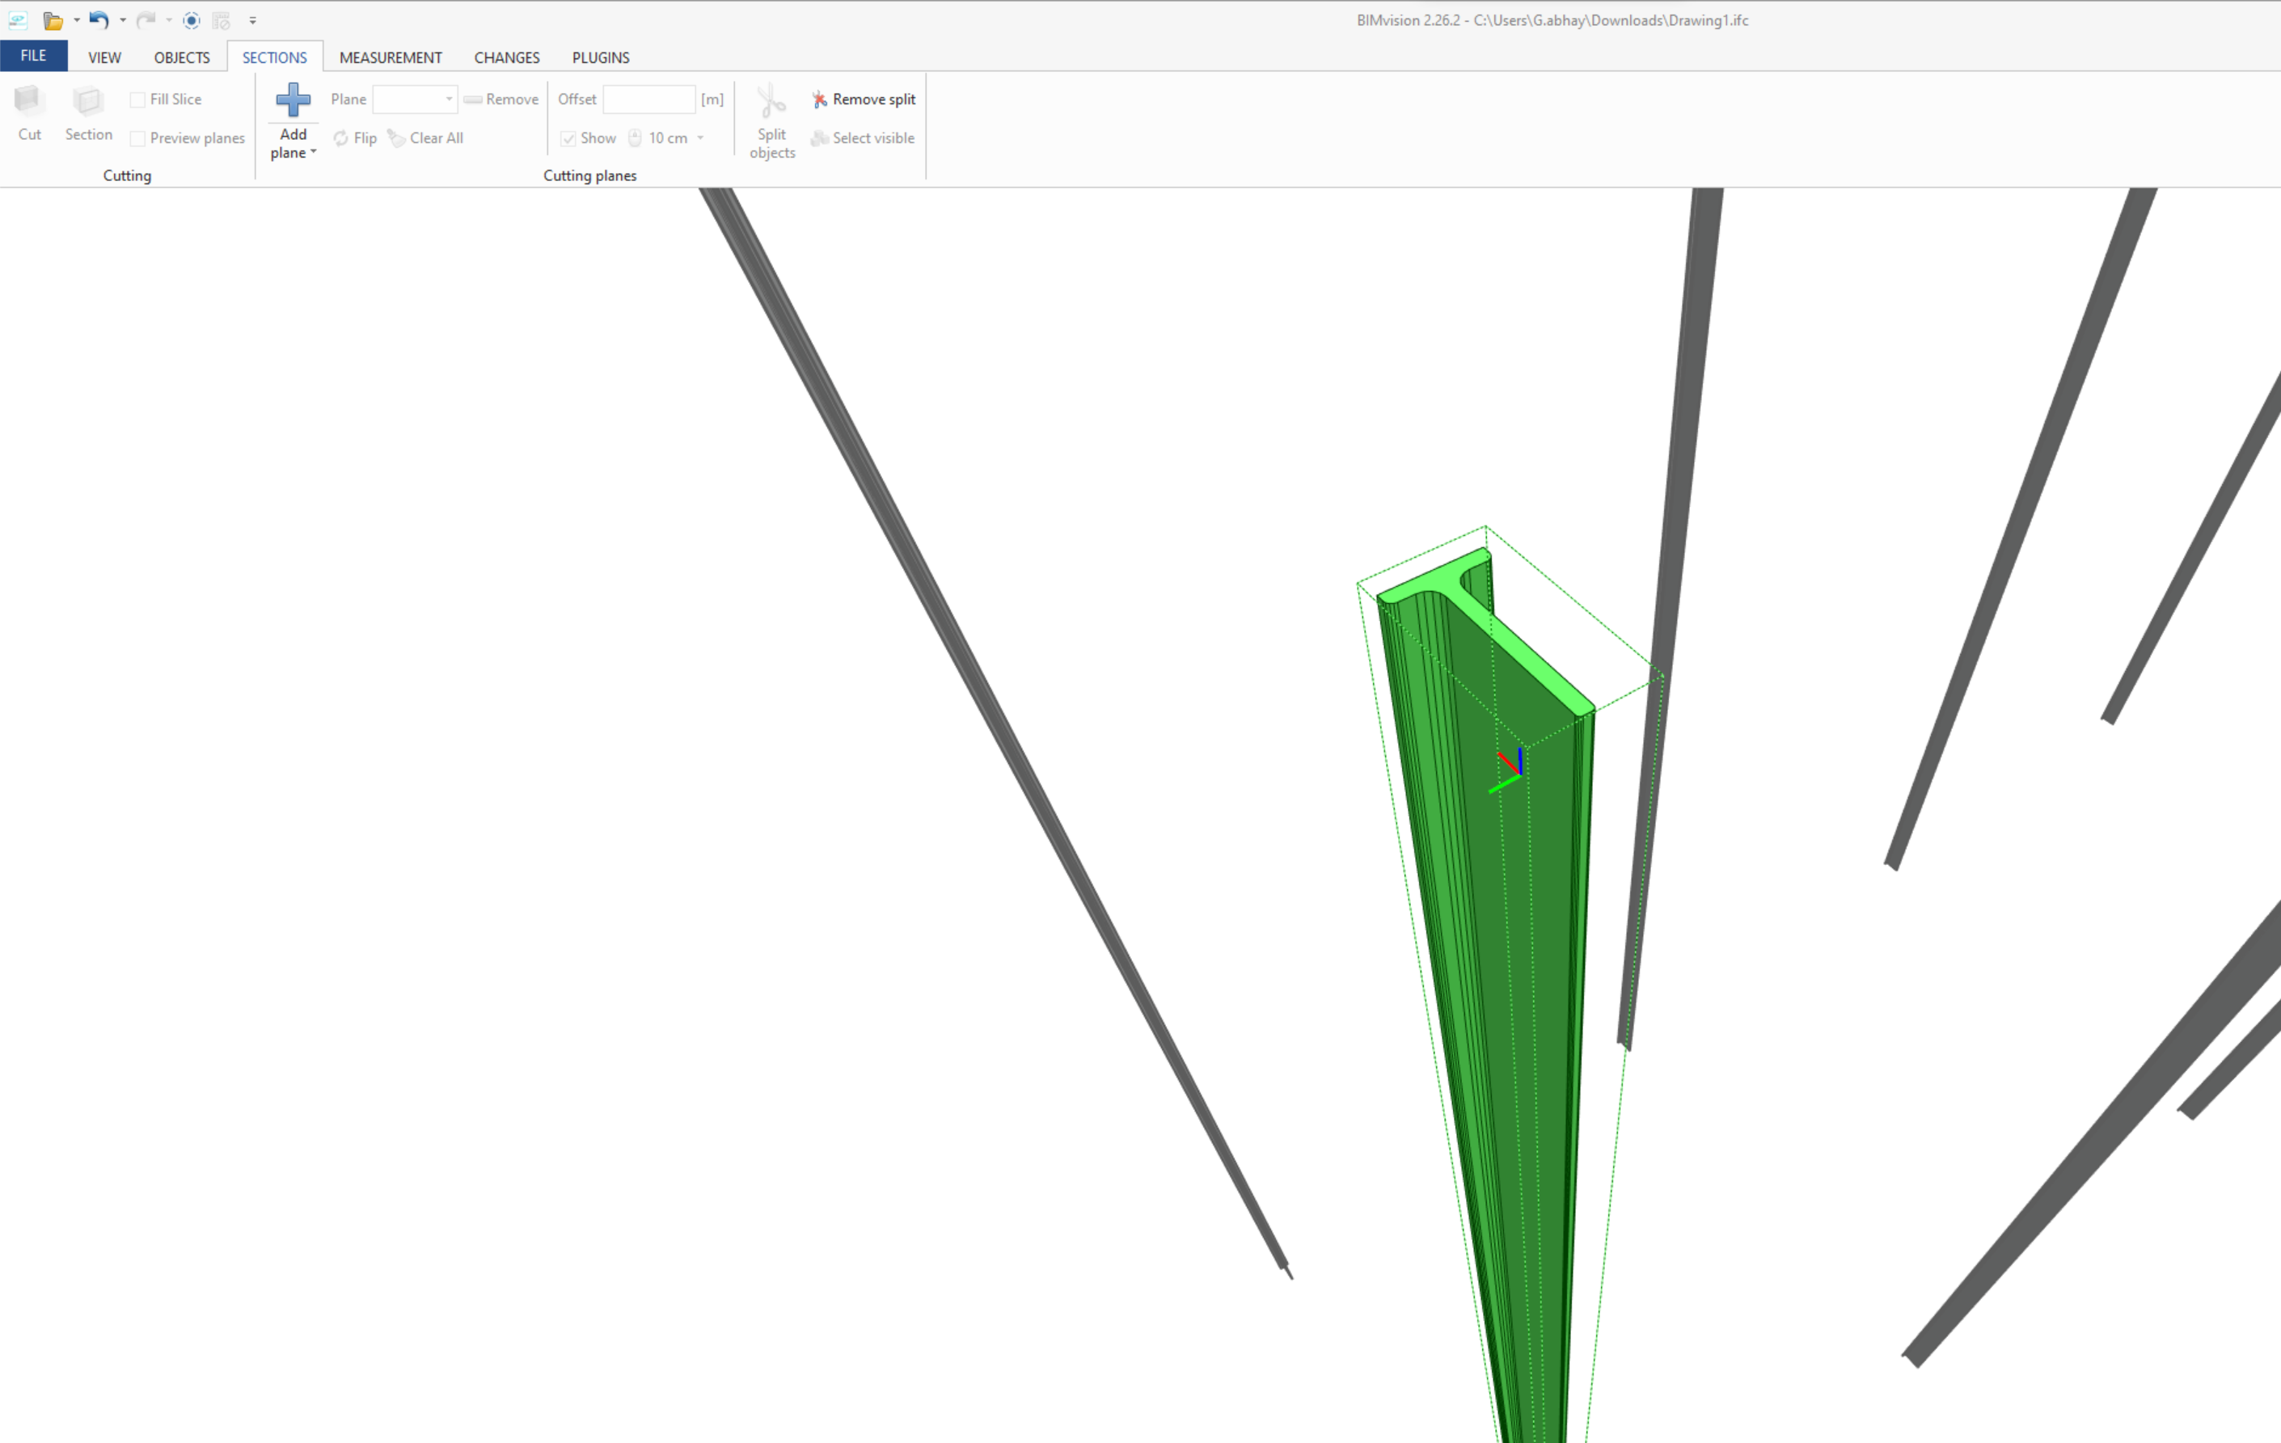Flip the active cutting plane
The height and width of the screenshot is (1443, 2281).
[354, 137]
